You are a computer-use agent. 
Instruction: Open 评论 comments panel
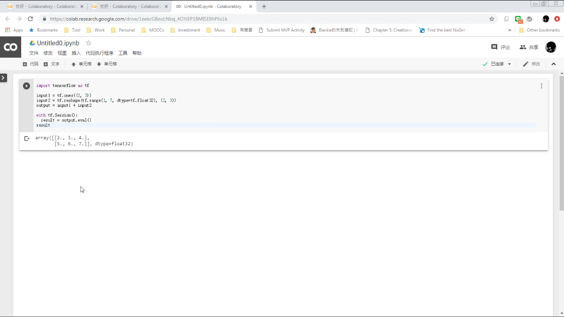tap(501, 47)
